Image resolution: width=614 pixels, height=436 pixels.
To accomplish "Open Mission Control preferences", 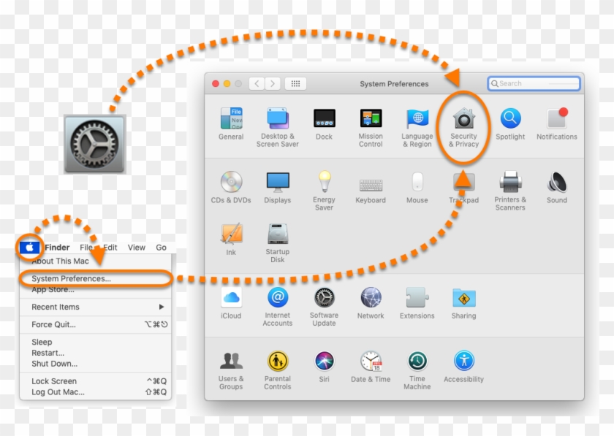I will tap(370, 117).
